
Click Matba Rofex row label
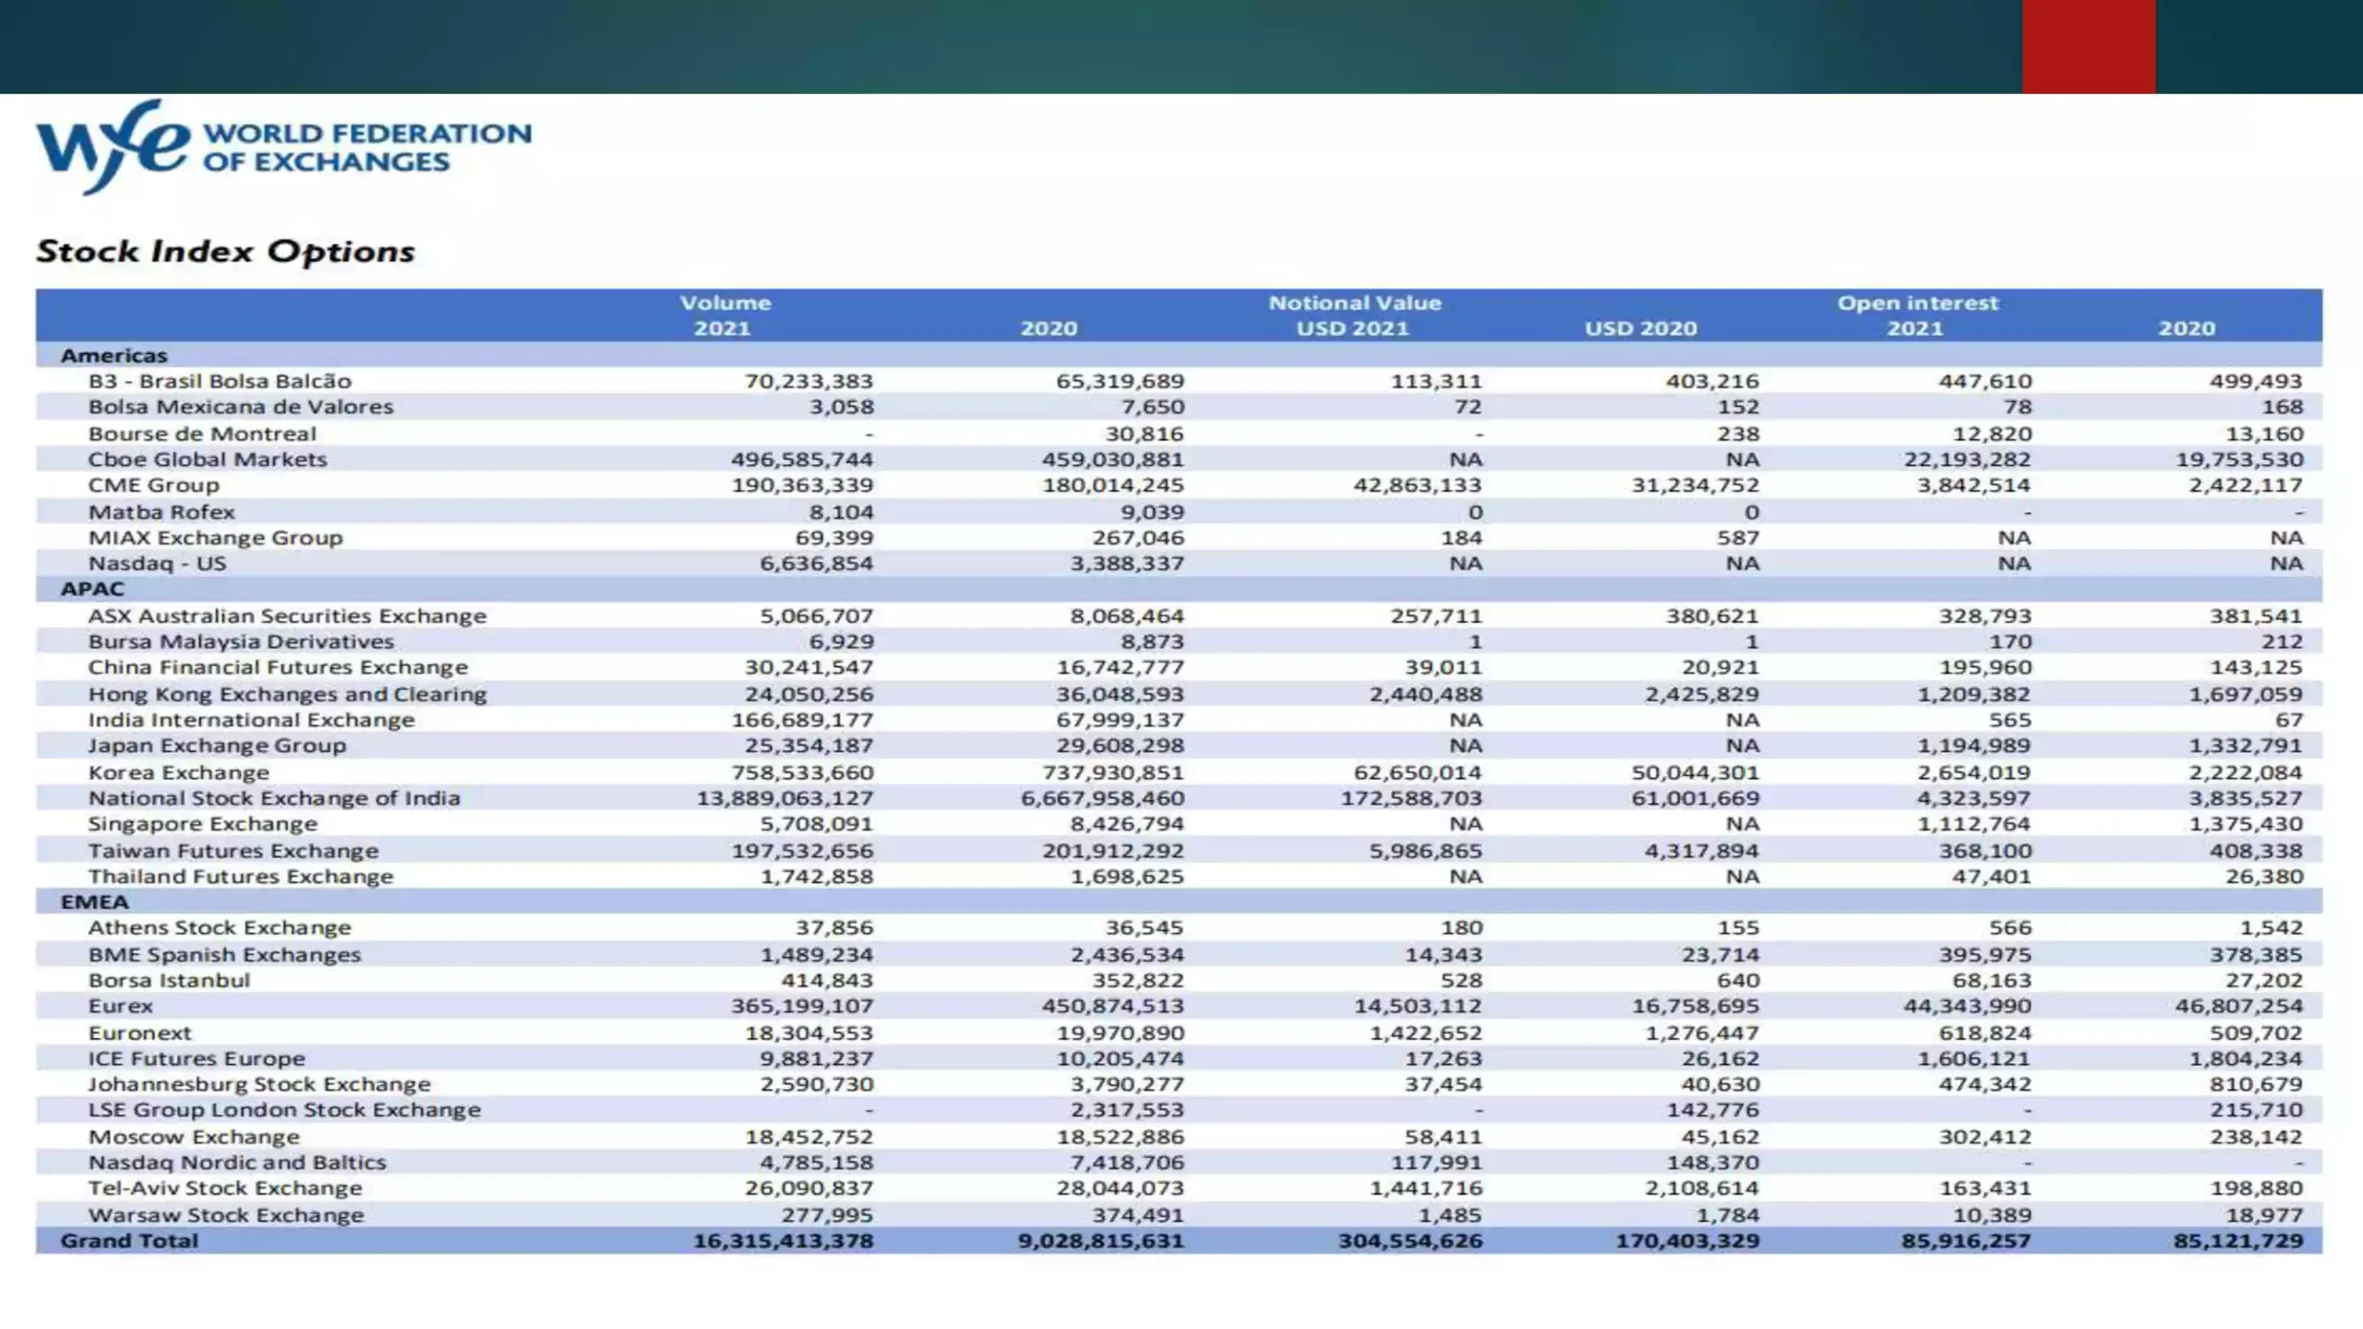tap(162, 512)
